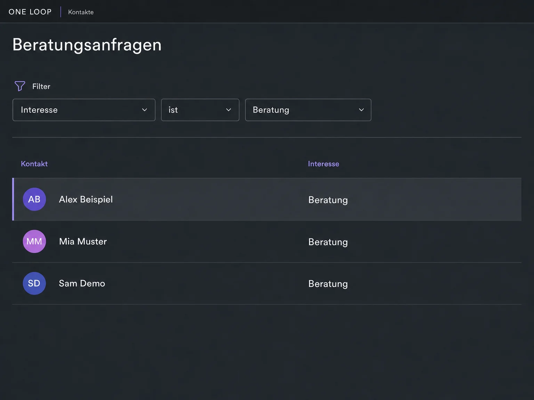Viewport: 534px width, 400px height.
Task: Go to Kontakte in the top bar
Action: [x=81, y=12]
